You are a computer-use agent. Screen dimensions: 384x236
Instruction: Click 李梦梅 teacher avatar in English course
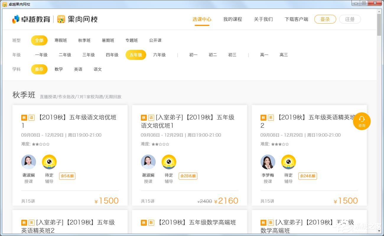(x=268, y=162)
